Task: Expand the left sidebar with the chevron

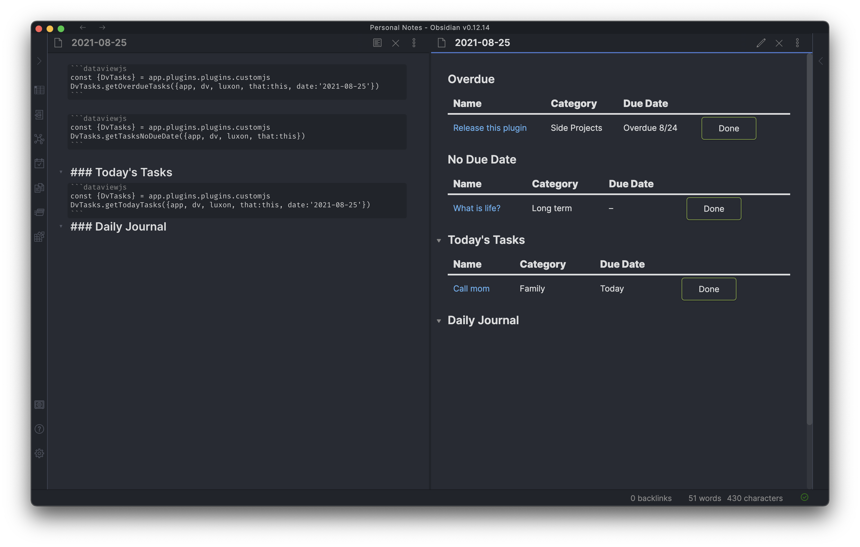Action: 39,61
